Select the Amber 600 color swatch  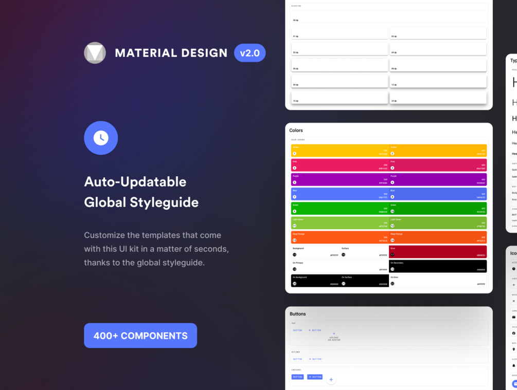[x=438, y=151]
